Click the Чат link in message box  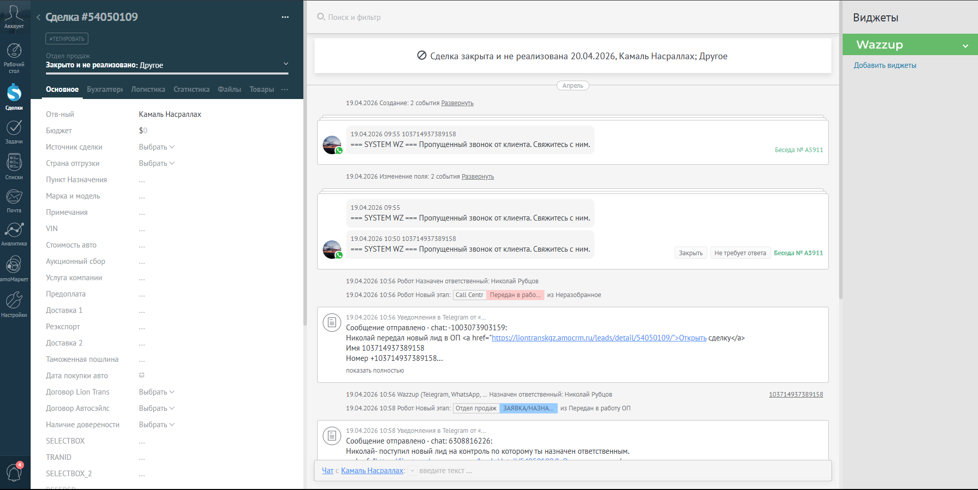click(327, 471)
